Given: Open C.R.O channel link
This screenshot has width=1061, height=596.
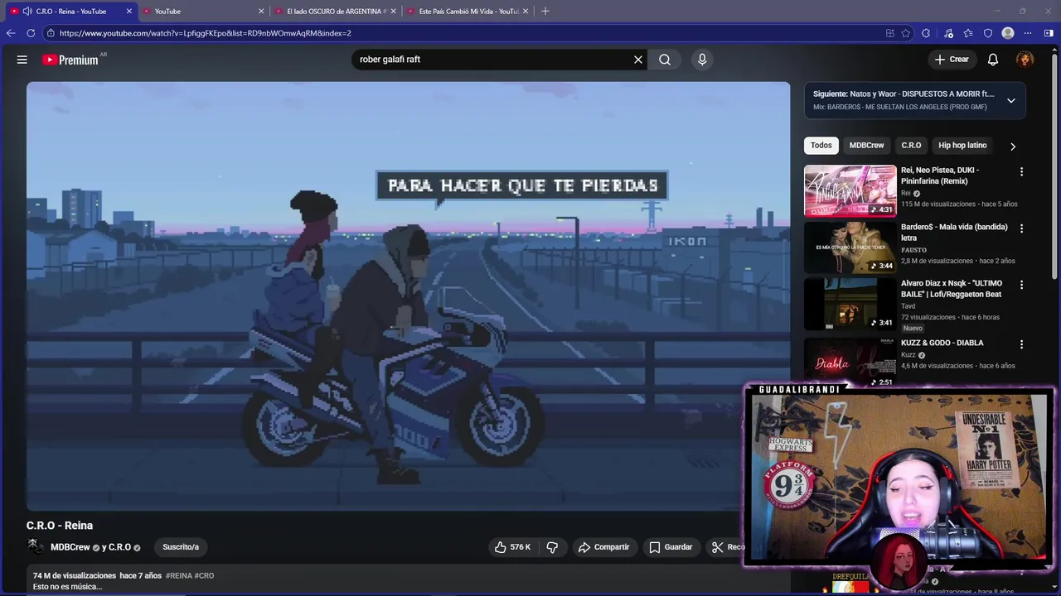Looking at the screenshot, I should (x=119, y=547).
